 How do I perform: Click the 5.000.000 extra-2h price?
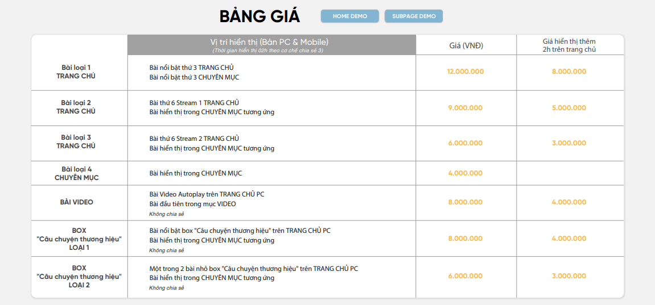pos(569,108)
